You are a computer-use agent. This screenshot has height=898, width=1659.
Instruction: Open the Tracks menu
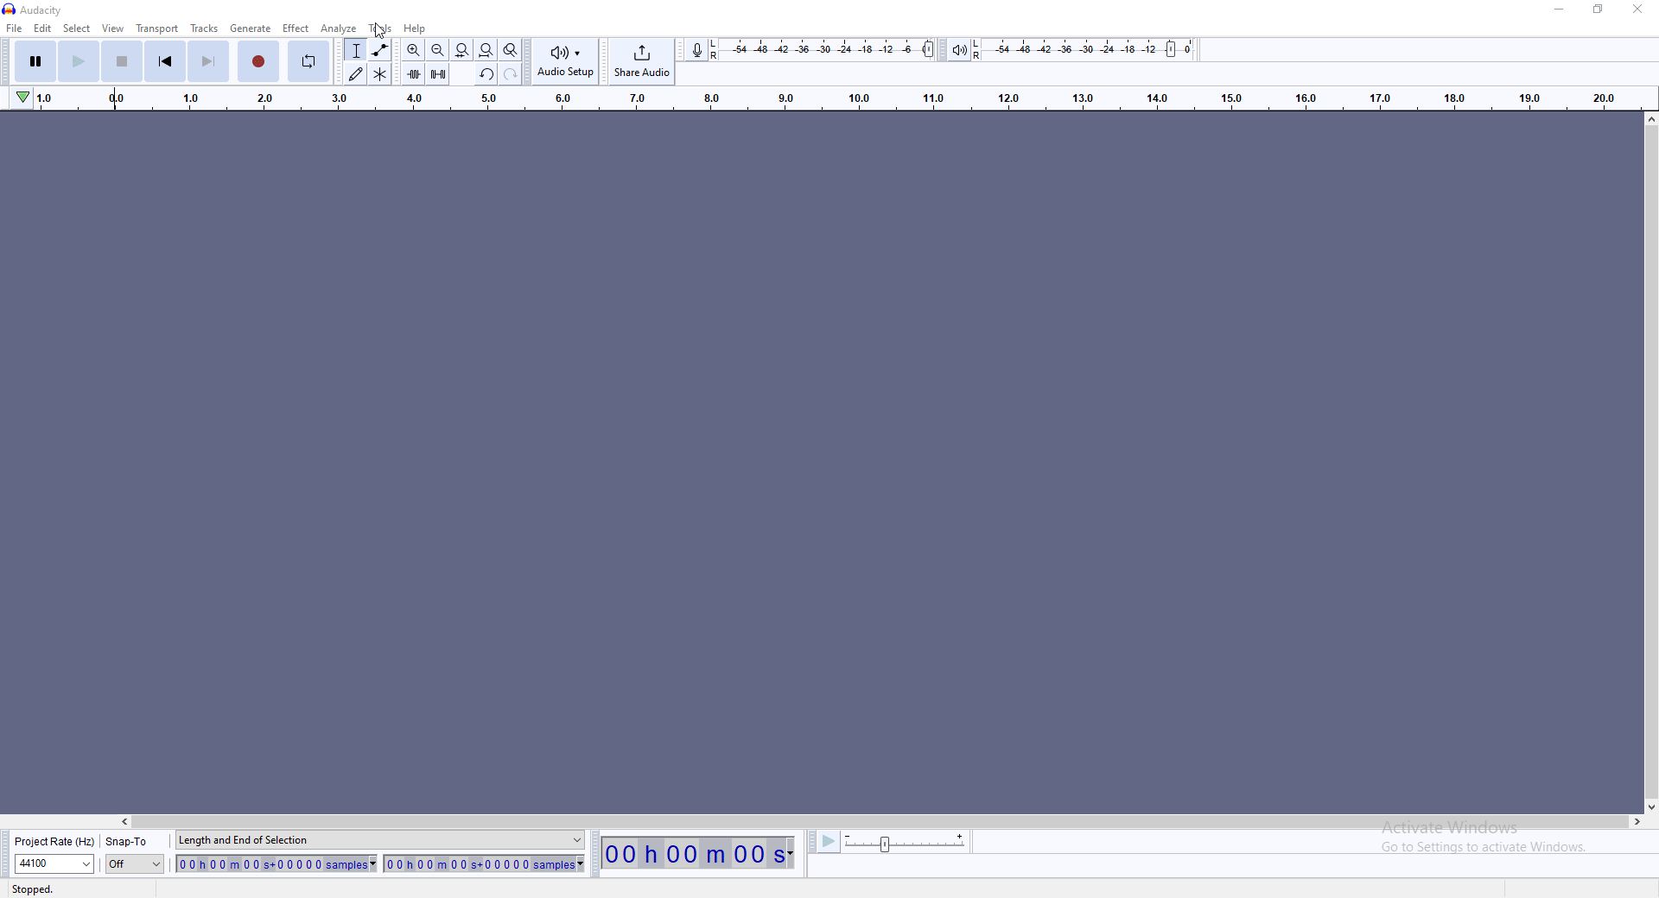(204, 28)
